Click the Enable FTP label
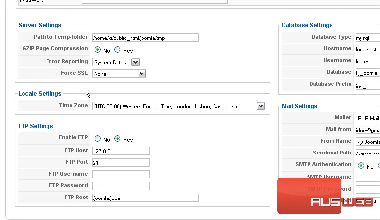This screenshot has height=220, width=380. pos(73,137)
